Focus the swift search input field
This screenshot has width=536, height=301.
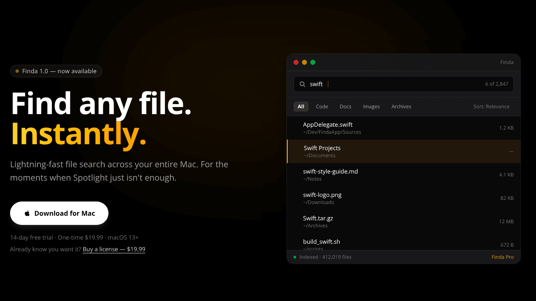coord(404,84)
